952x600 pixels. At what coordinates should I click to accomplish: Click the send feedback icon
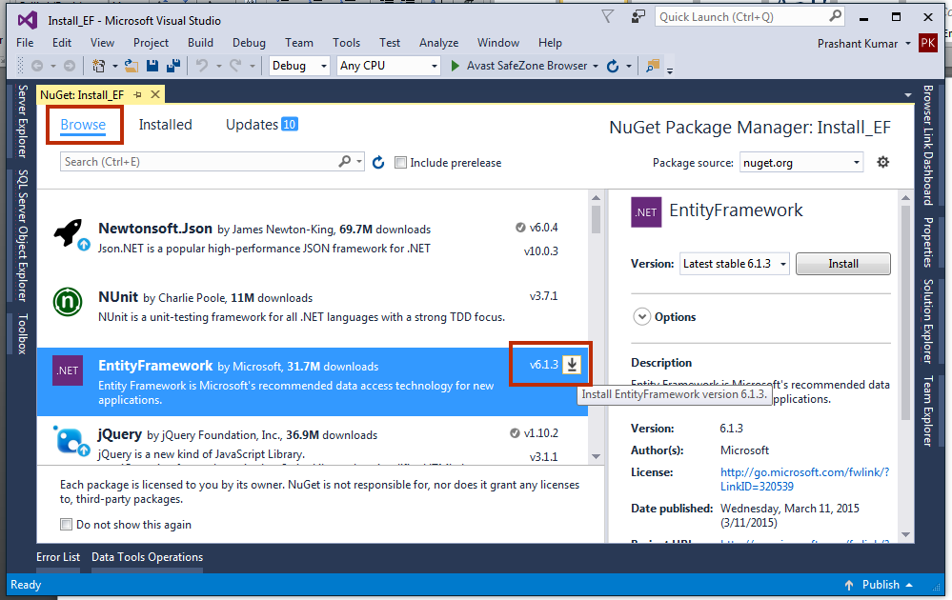point(638,16)
